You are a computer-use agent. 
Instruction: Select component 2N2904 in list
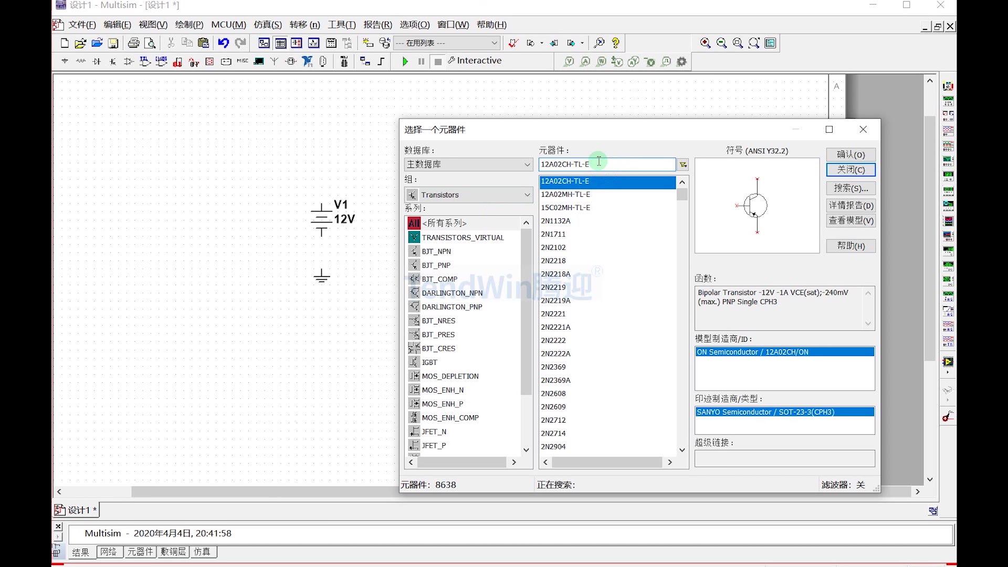coord(553,447)
